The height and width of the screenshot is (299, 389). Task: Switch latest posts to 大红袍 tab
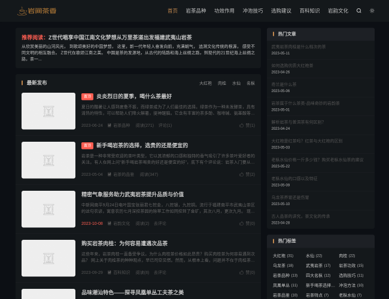205,83
